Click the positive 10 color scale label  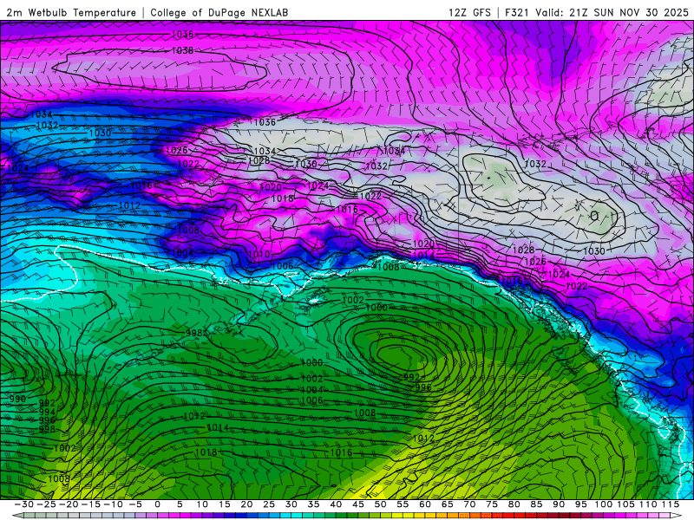(x=202, y=504)
